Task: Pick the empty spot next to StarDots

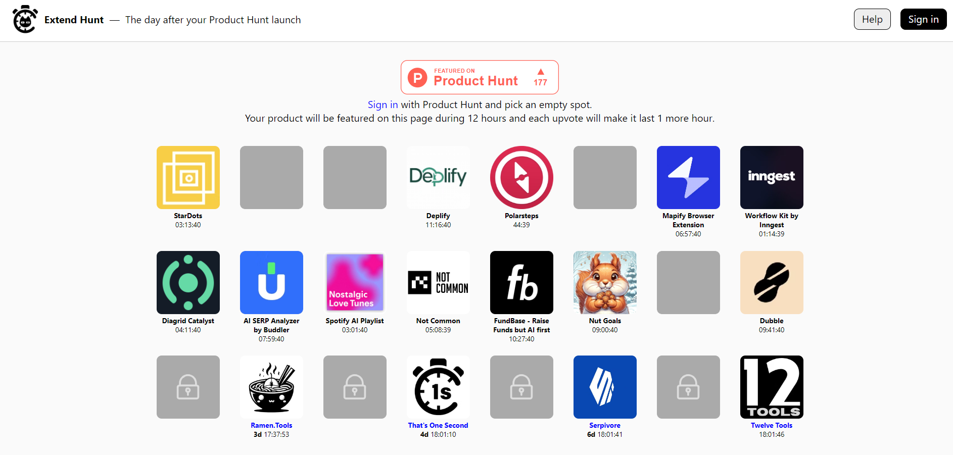Action: (271, 177)
